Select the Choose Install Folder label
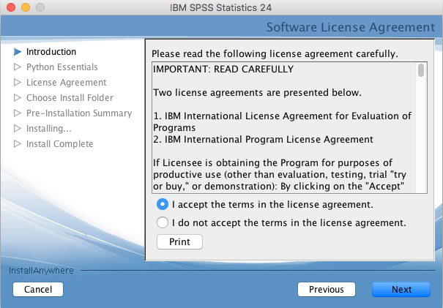This screenshot has width=443, height=308. pos(70,98)
